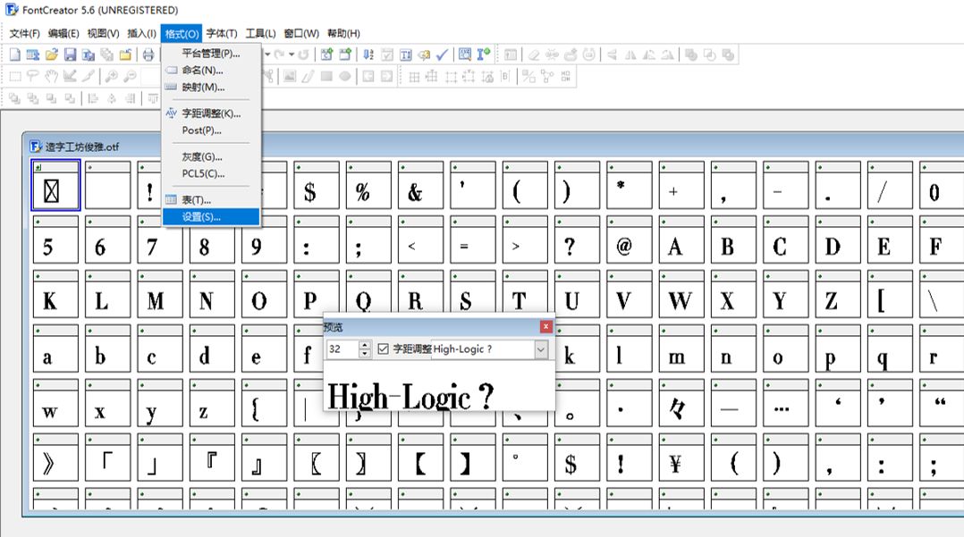
Task: Click the preview size field showing 32
Action: 343,349
